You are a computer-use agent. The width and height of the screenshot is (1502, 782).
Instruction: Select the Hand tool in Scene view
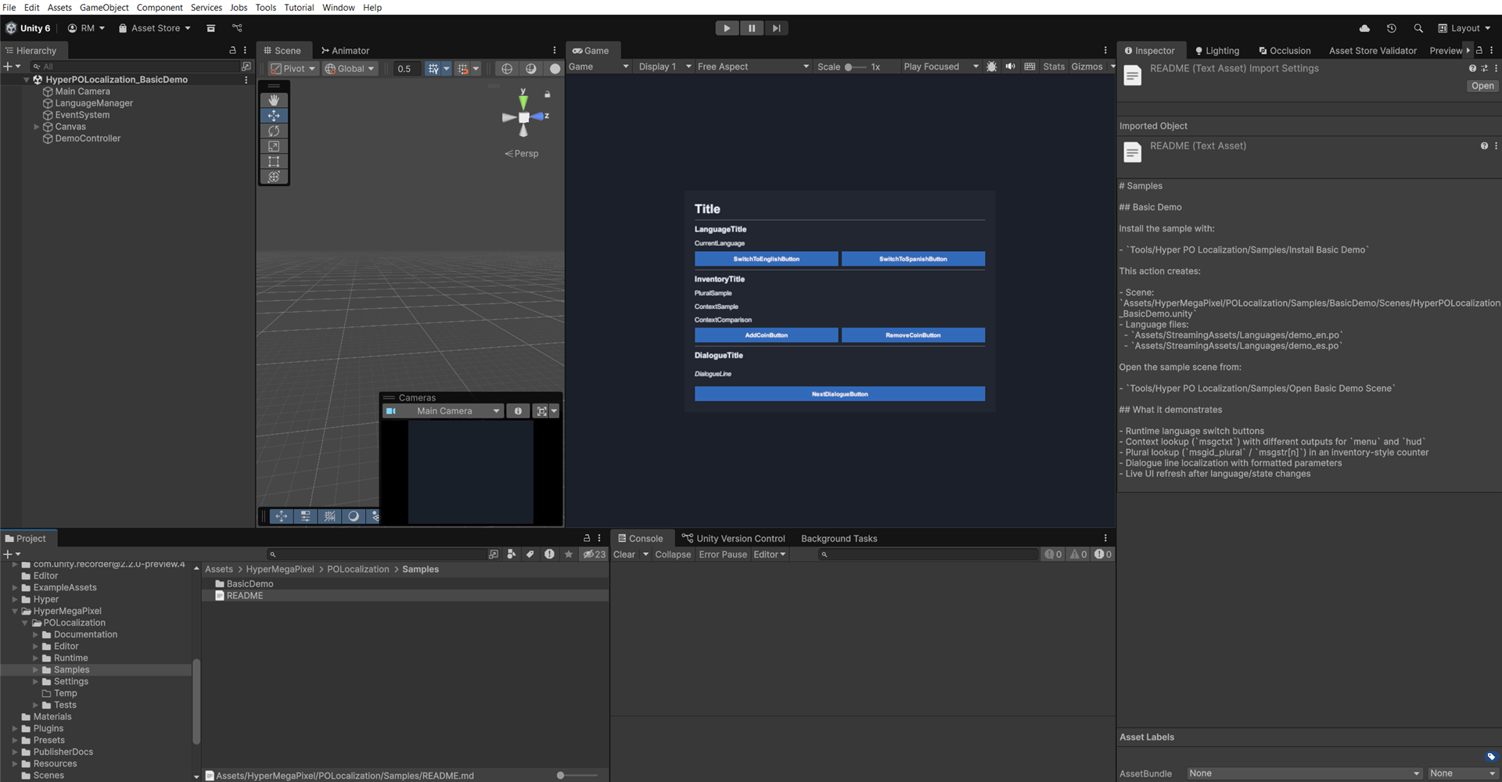point(274,99)
